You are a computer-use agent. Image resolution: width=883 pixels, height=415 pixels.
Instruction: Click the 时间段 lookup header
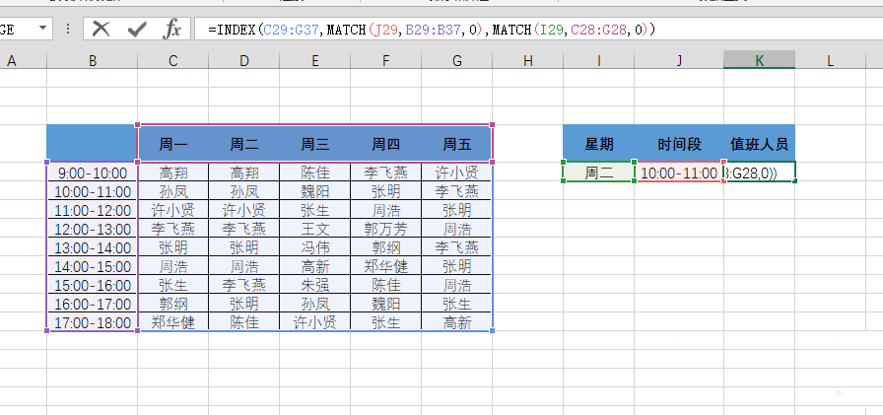679,144
